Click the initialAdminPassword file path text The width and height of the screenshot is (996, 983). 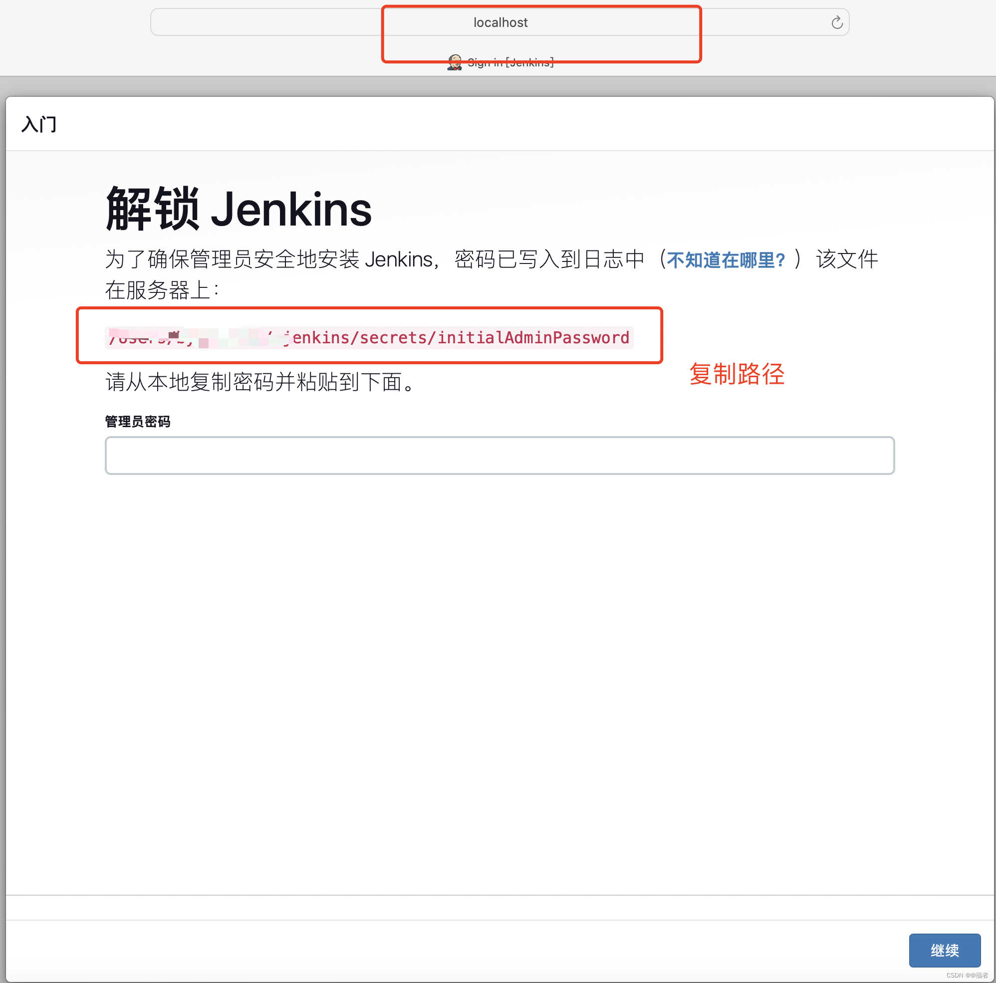[369, 338]
